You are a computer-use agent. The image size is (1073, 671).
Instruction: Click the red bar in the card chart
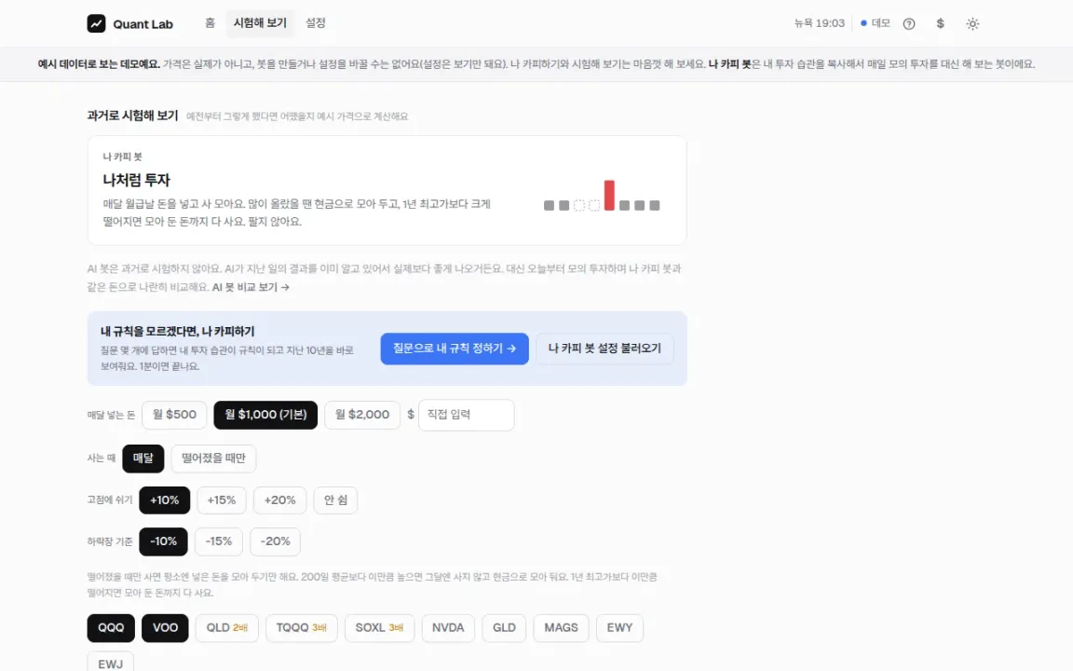609,195
